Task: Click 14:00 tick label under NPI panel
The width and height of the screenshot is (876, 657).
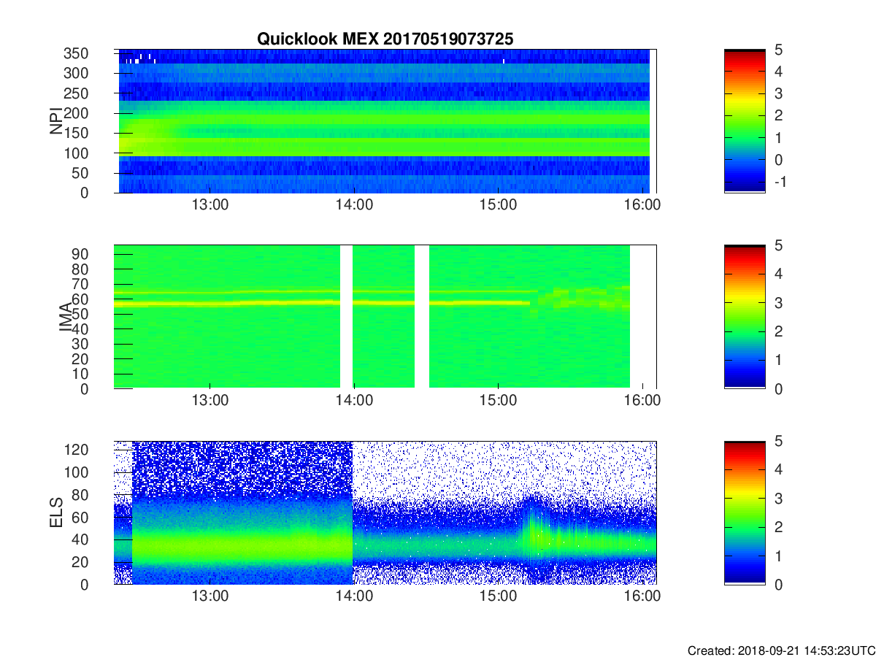Action: click(354, 206)
